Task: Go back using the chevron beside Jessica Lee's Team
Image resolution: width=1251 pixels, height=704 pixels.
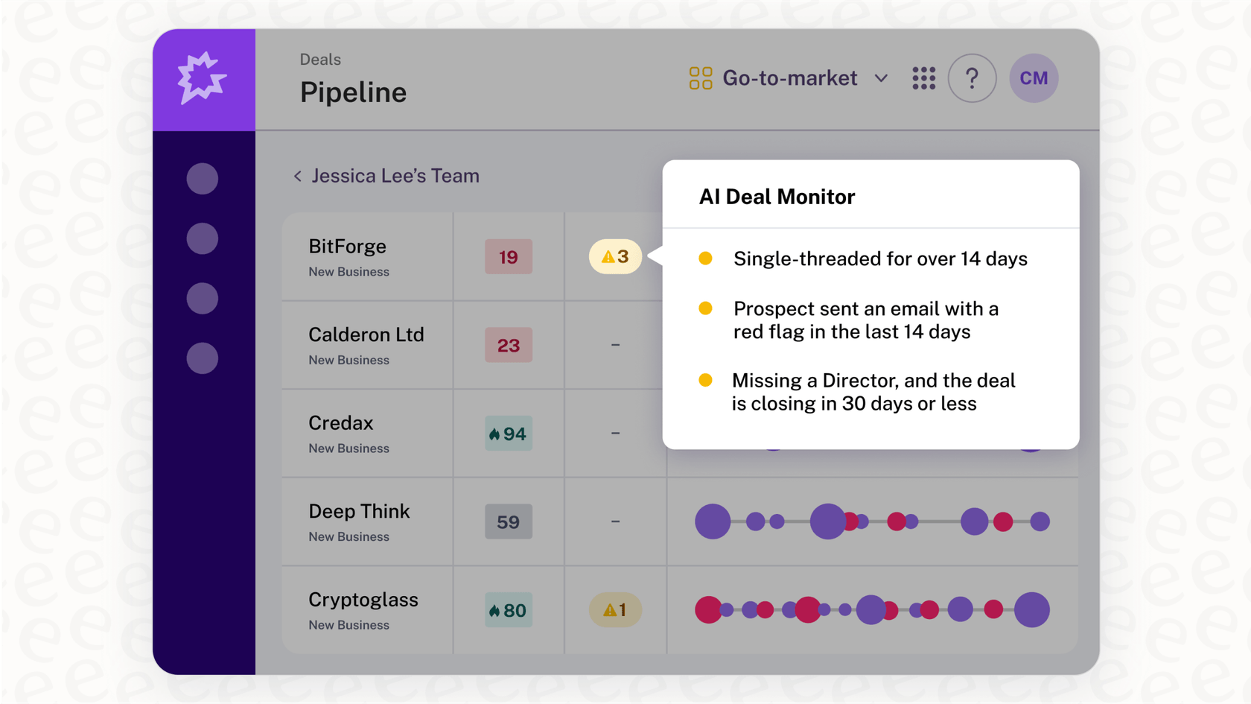Action: click(x=298, y=177)
